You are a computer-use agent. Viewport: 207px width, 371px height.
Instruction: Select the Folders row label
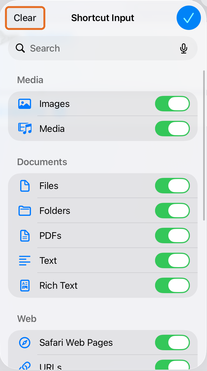click(x=55, y=211)
